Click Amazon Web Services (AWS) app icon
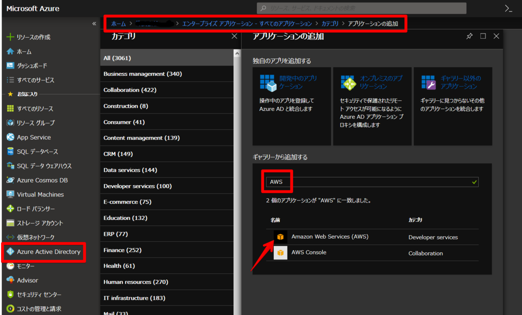The width and height of the screenshot is (522, 315). point(280,237)
